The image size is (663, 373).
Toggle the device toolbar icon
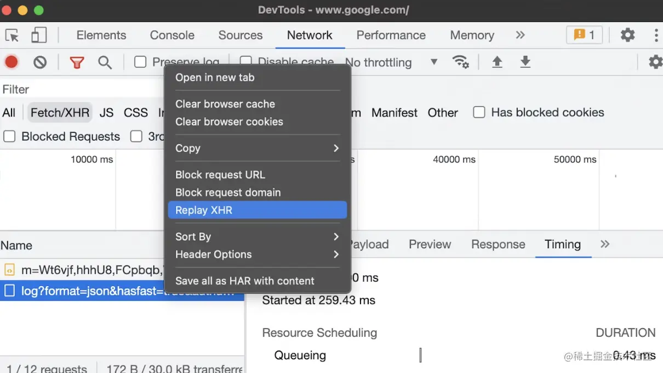click(38, 36)
